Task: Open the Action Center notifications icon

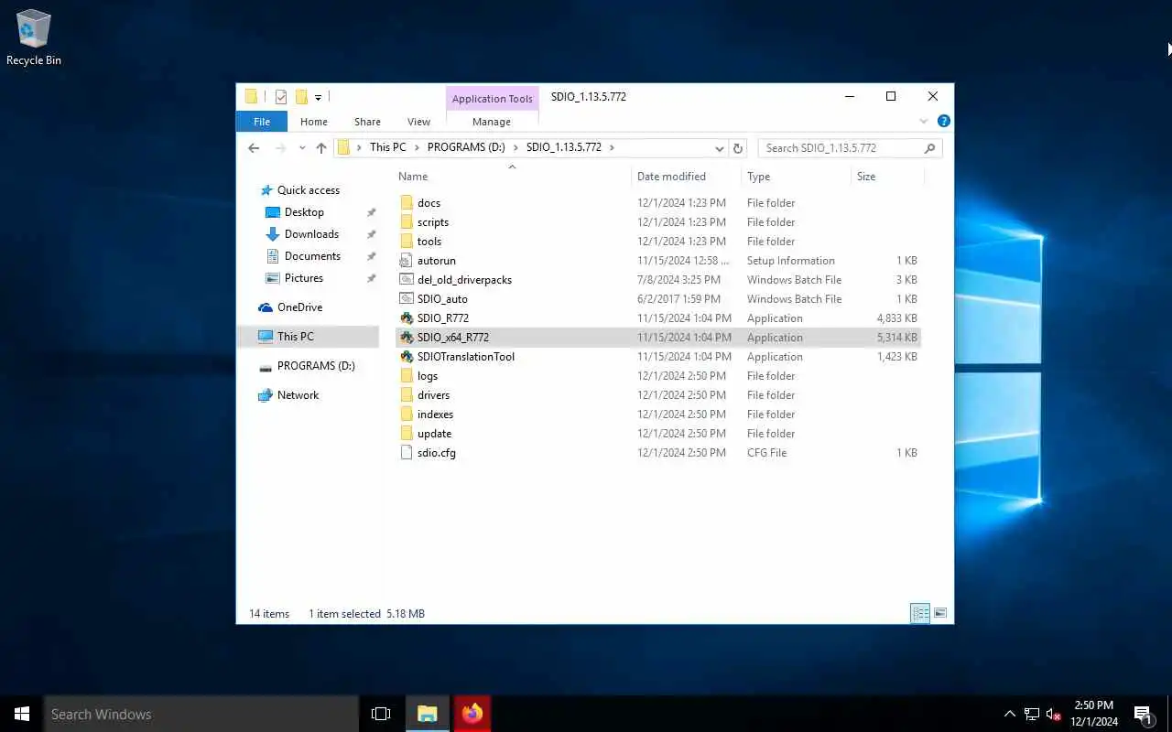Action: pyautogui.click(x=1144, y=714)
